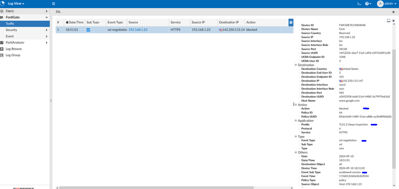Screen dimensions: 399x189
Task: Click the Destination IP column header
Action: tap(231, 23)
